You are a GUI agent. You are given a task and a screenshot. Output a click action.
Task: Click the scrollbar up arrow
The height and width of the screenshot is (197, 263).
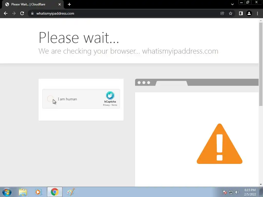261,21
